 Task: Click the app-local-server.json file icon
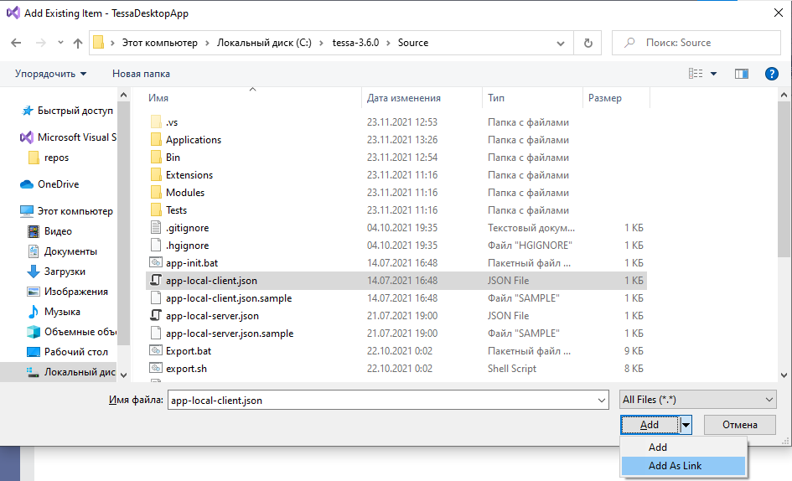(155, 316)
